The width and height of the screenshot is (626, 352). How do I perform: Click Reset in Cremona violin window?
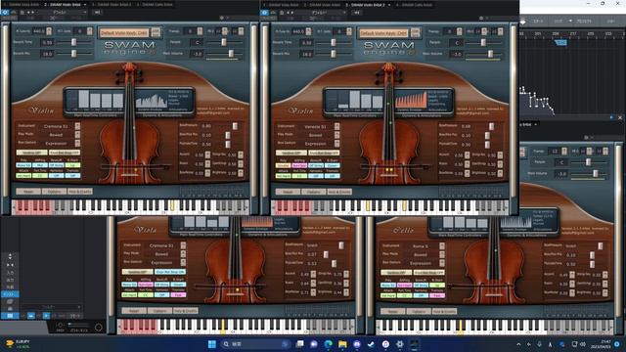tap(28, 192)
